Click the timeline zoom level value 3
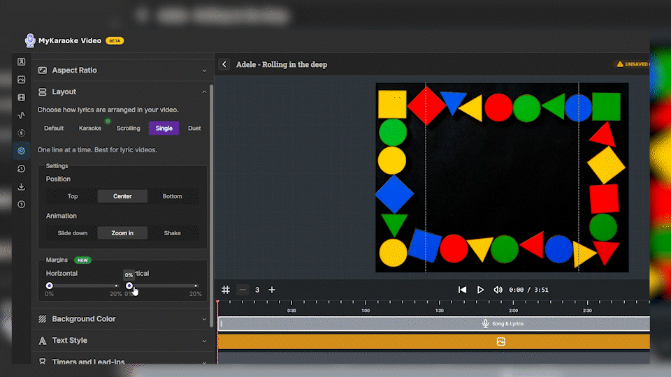Image resolution: width=671 pixels, height=377 pixels. click(257, 290)
